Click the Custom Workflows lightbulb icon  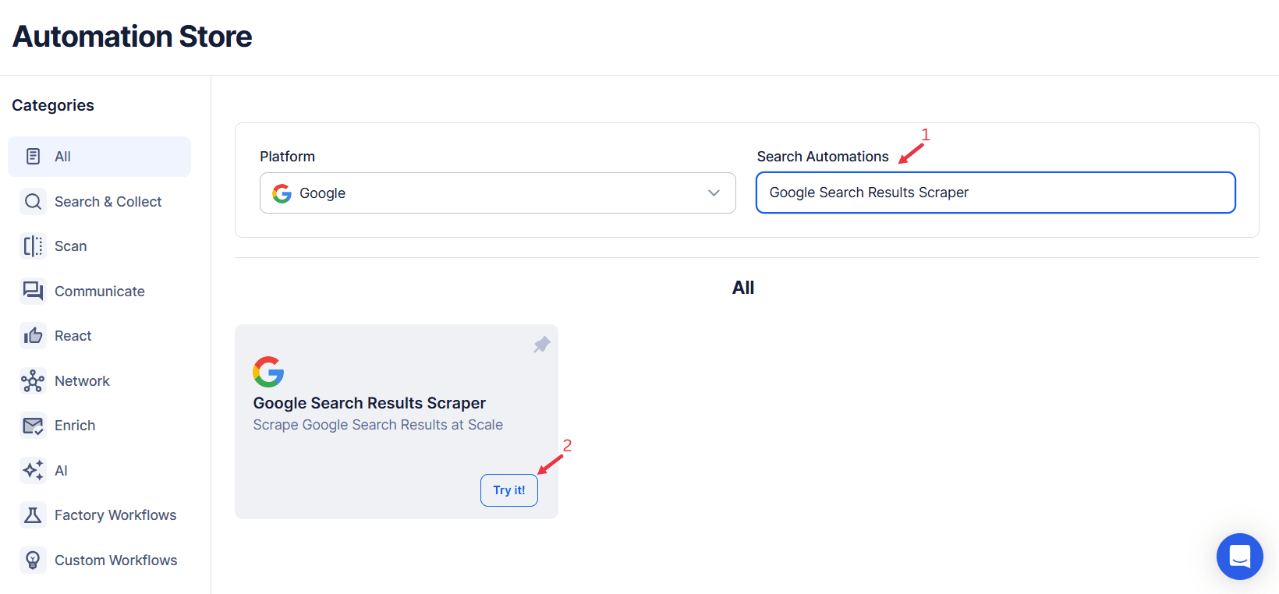[x=33, y=560]
